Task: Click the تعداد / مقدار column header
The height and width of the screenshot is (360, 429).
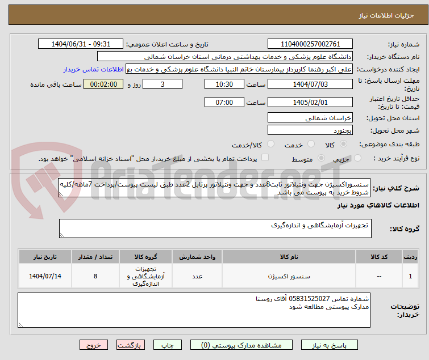Action: (x=95, y=257)
